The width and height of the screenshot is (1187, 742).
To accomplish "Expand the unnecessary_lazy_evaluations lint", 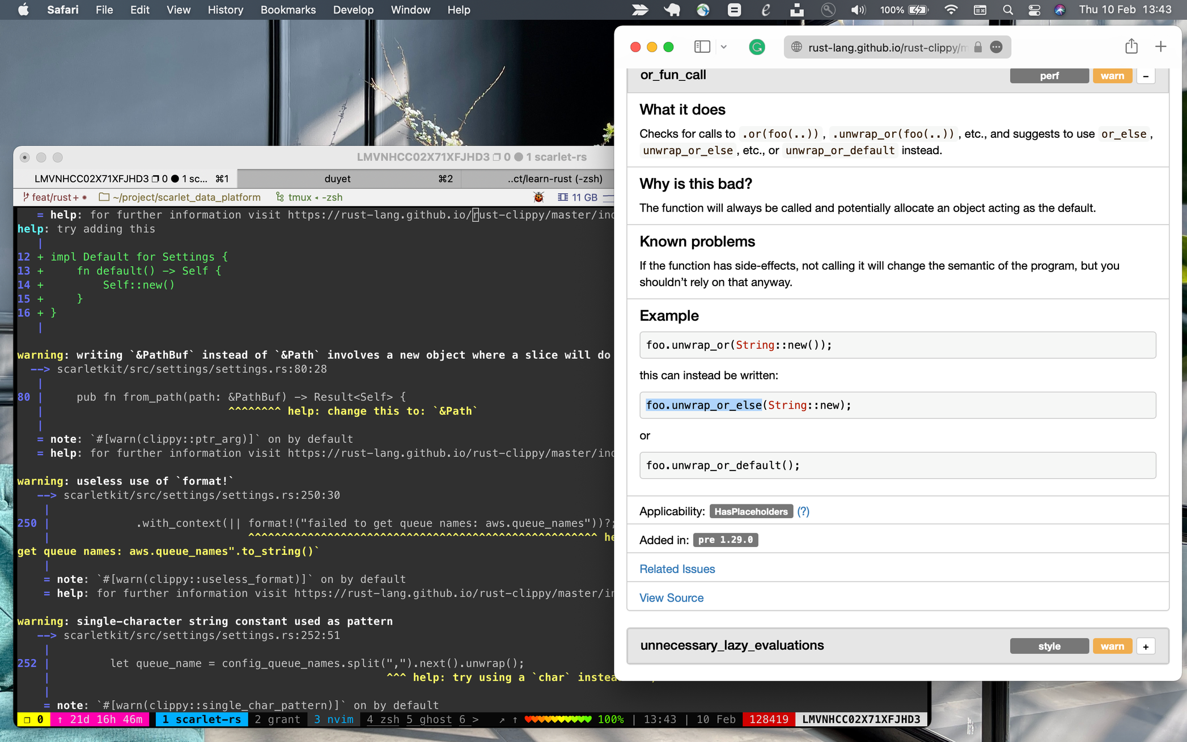I will coord(1146,646).
